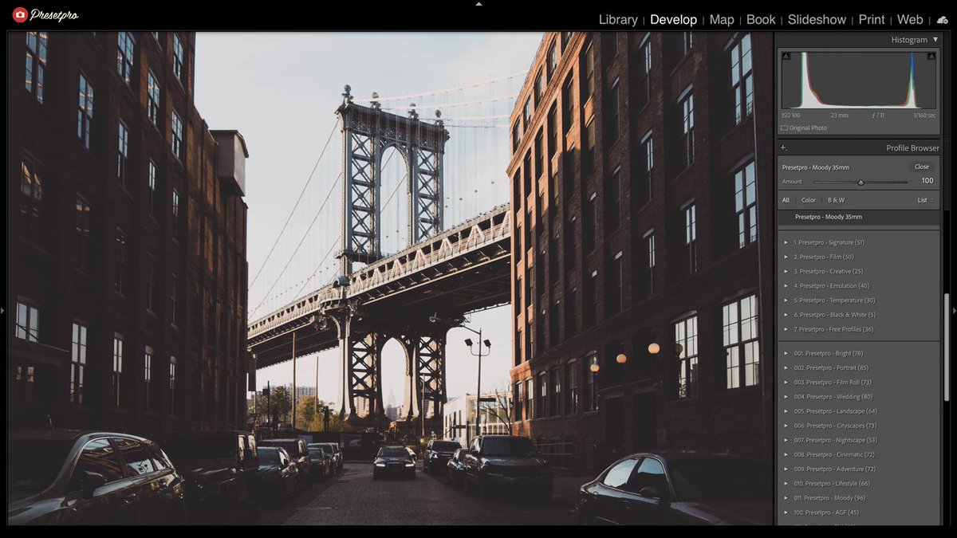The image size is (957, 538).
Task: Click the f / 11 aperture text
Action: [878, 115]
